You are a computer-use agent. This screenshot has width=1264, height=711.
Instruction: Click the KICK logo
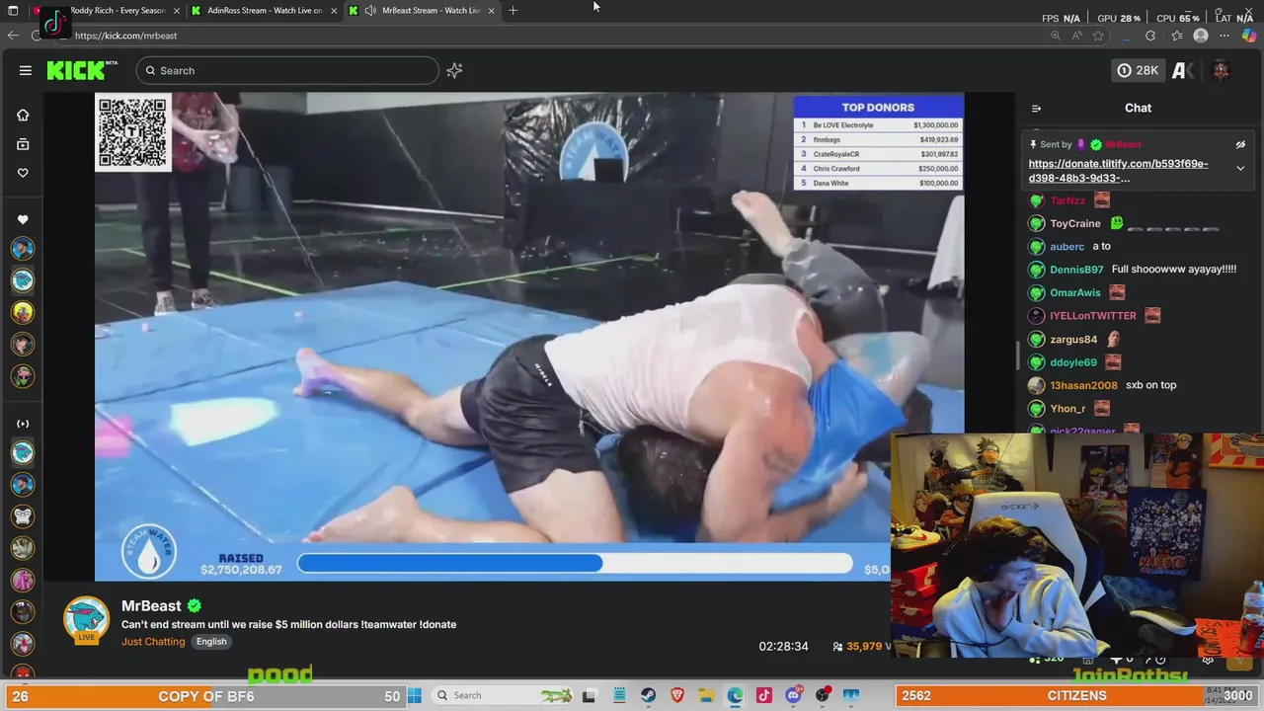pyautogui.click(x=82, y=70)
